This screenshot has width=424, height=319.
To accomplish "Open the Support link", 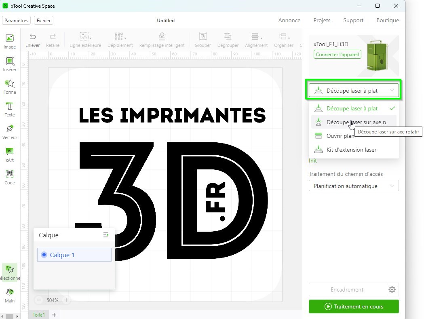I will click(353, 20).
